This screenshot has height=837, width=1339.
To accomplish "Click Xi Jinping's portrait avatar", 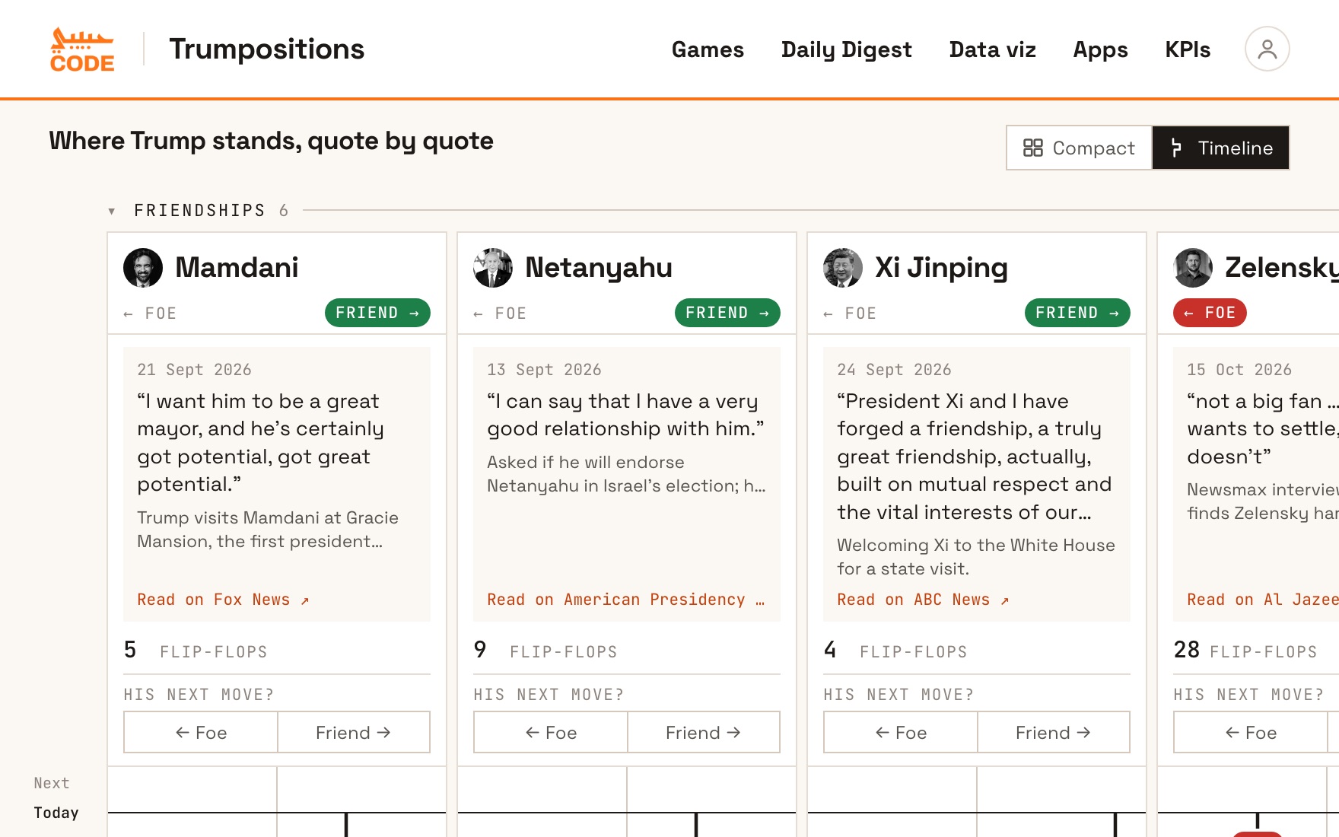I will click(x=843, y=268).
